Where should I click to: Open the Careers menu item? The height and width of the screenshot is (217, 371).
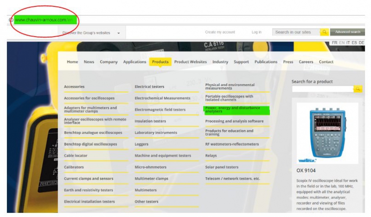[306, 62]
